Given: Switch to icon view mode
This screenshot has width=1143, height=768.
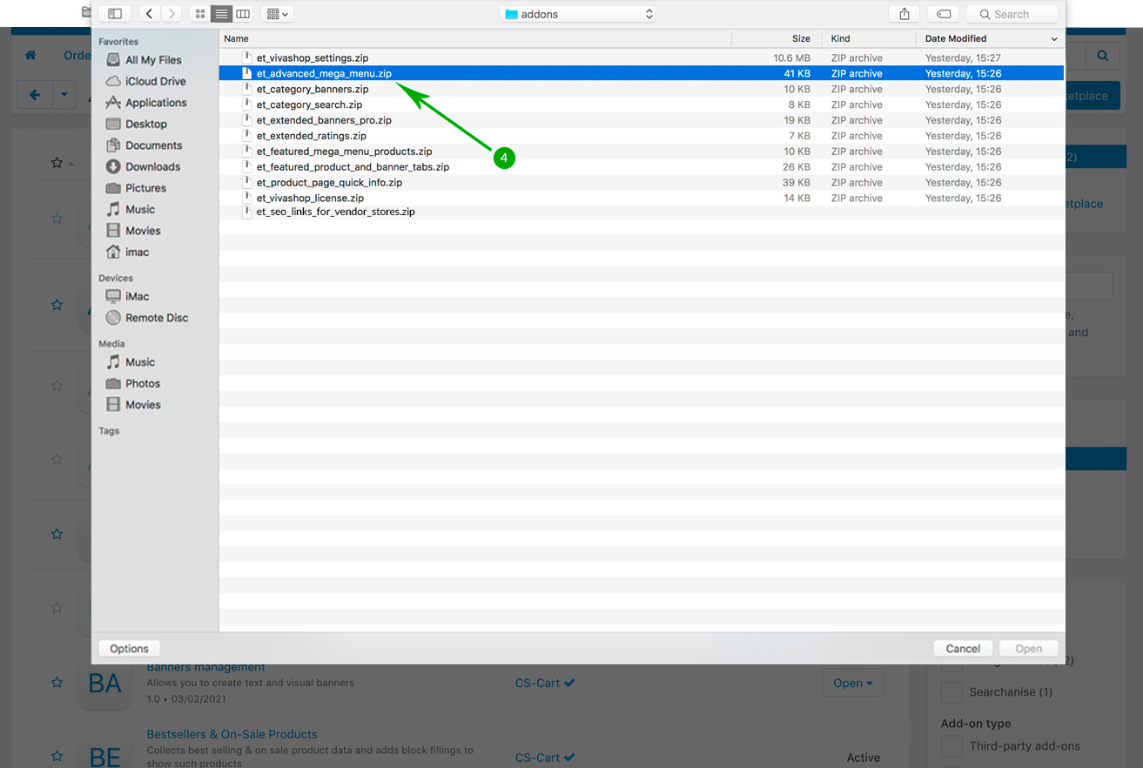Looking at the screenshot, I should click(200, 14).
